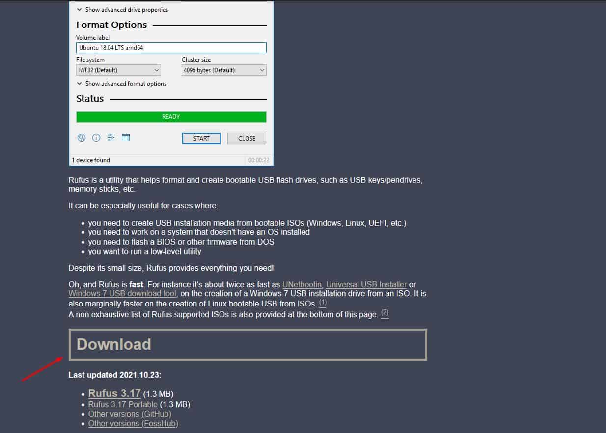The width and height of the screenshot is (606, 433).
Task: Expand Show advanced format options
Action: click(122, 84)
